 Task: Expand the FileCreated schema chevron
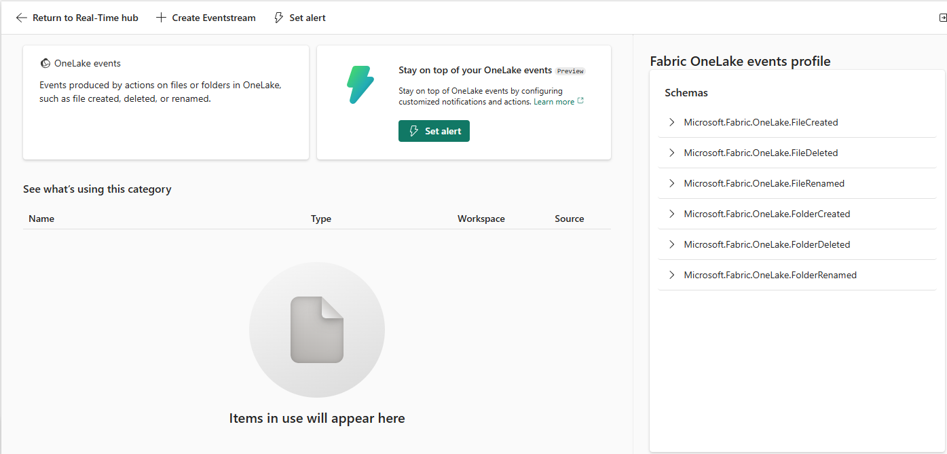point(672,122)
